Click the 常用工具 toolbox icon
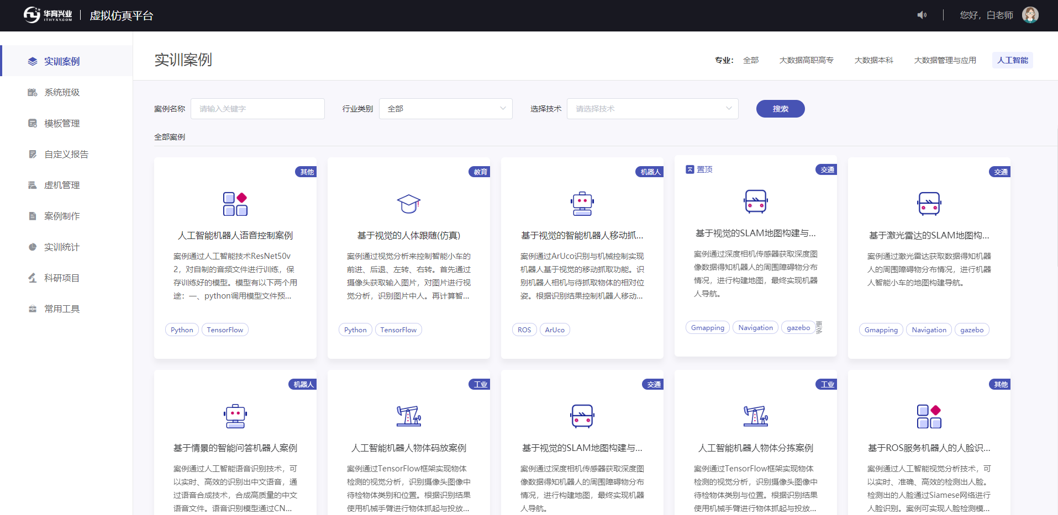The height and width of the screenshot is (515, 1058). point(33,309)
